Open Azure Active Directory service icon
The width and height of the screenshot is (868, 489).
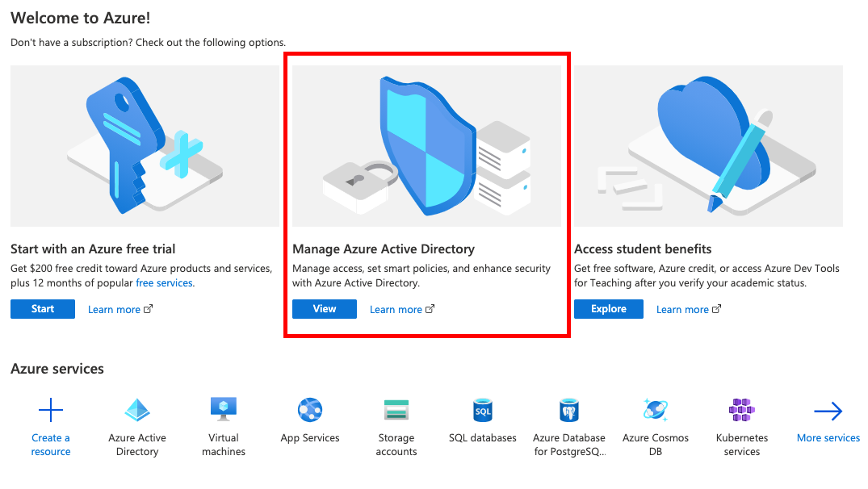click(136, 412)
